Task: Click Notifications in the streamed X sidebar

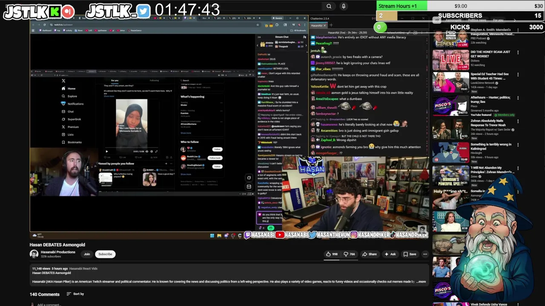Action: click(x=72, y=104)
